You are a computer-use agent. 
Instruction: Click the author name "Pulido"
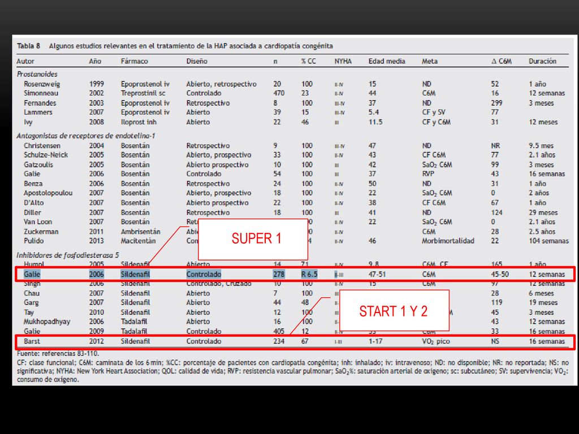[x=33, y=241]
